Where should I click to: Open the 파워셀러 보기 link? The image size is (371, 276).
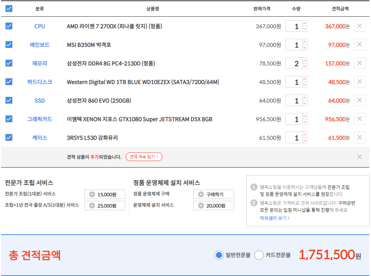click(274, 218)
